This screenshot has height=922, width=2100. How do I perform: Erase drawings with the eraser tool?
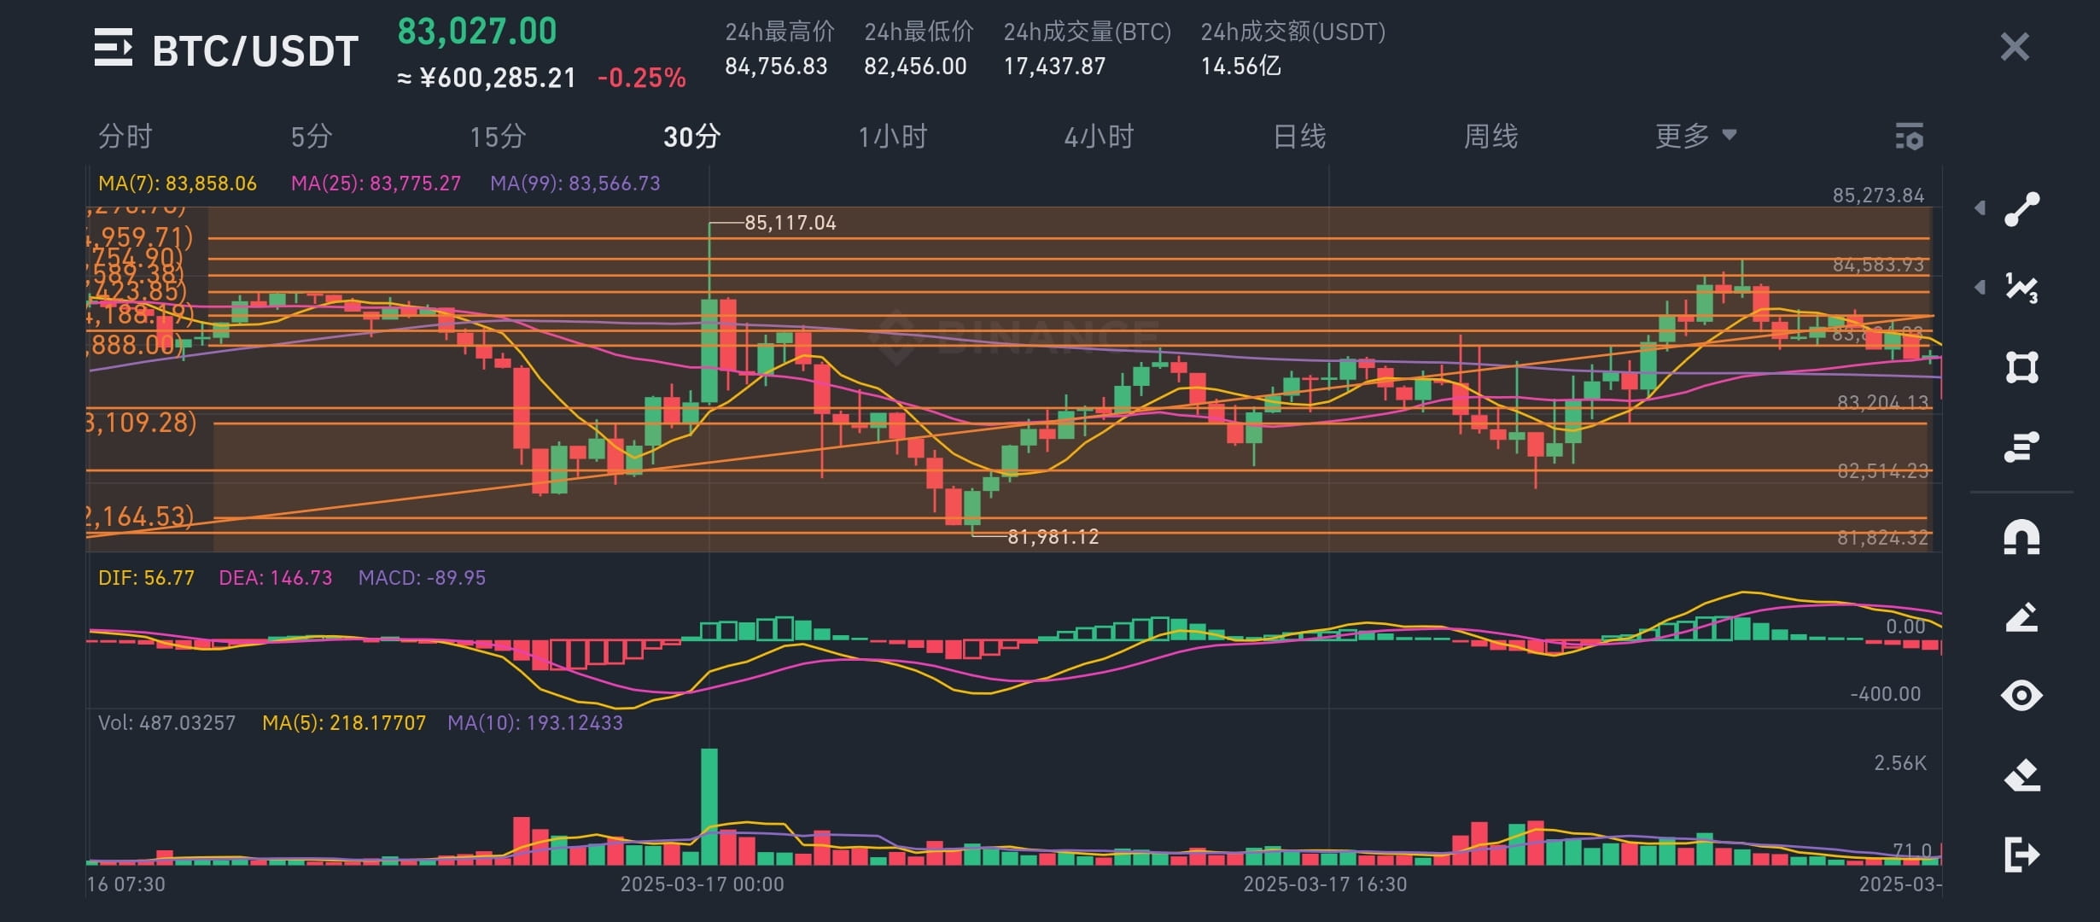(2021, 774)
